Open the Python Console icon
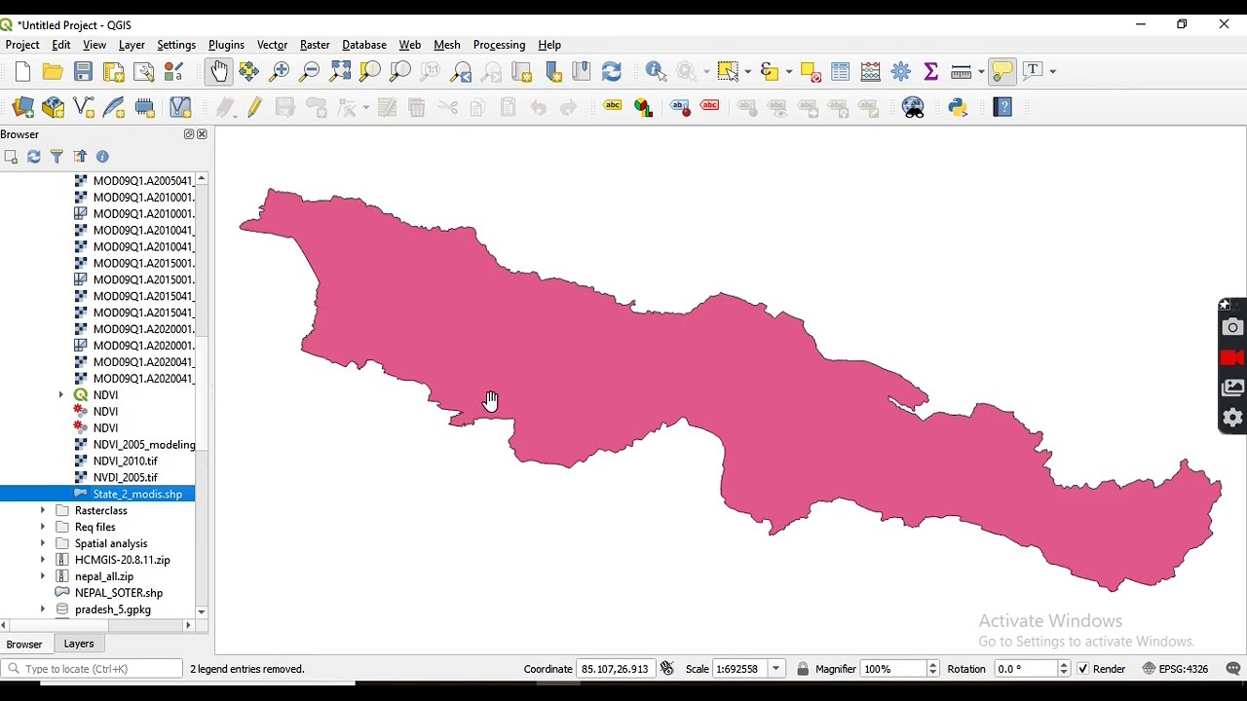This screenshot has width=1247, height=701. (959, 107)
